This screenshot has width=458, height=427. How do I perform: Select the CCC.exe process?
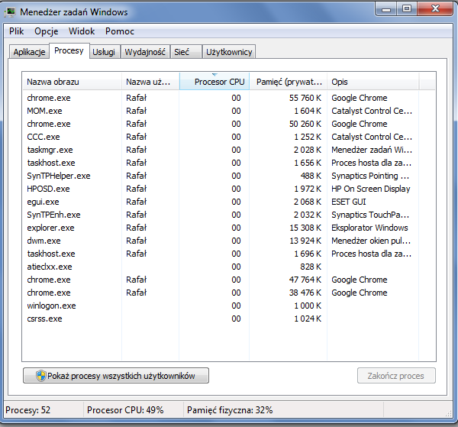coord(229,137)
